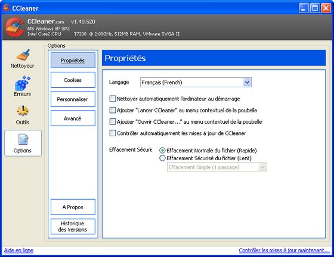Click the small CCleaner title bar icon
Image resolution: width=334 pixels, height=257 pixels.
coord(7,8)
